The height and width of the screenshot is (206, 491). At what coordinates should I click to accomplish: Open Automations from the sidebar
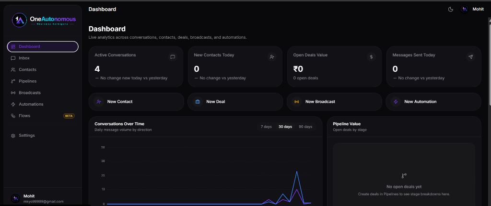[x=43, y=104]
